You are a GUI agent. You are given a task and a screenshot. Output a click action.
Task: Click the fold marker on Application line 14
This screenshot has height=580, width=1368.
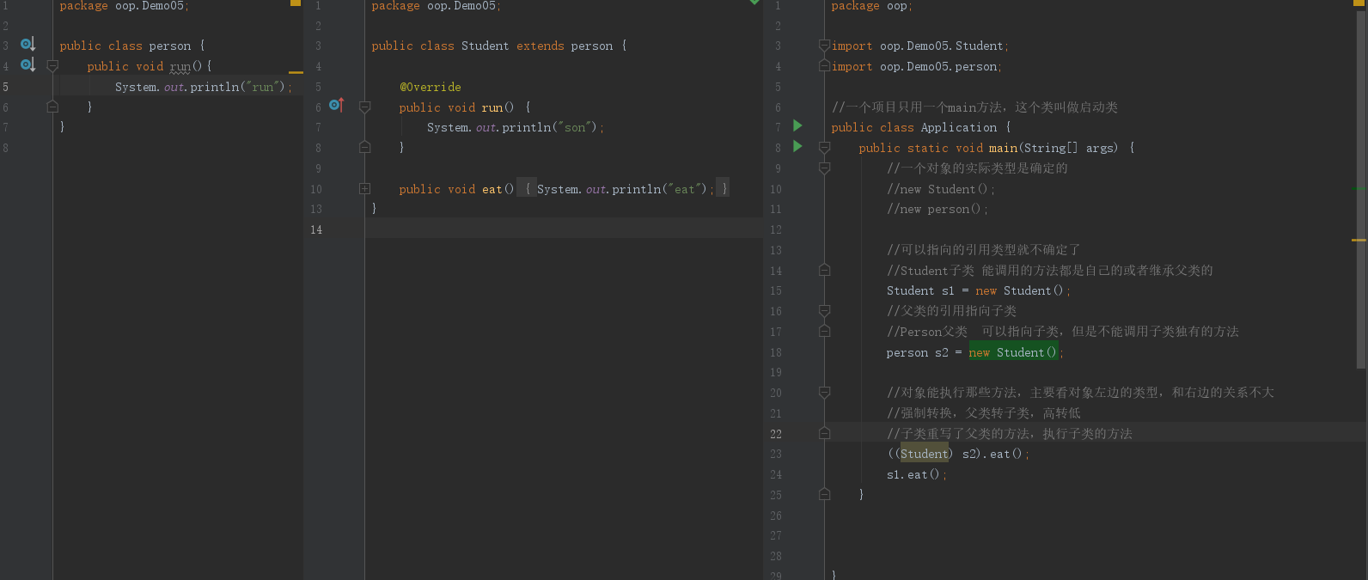click(x=824, y=270)
